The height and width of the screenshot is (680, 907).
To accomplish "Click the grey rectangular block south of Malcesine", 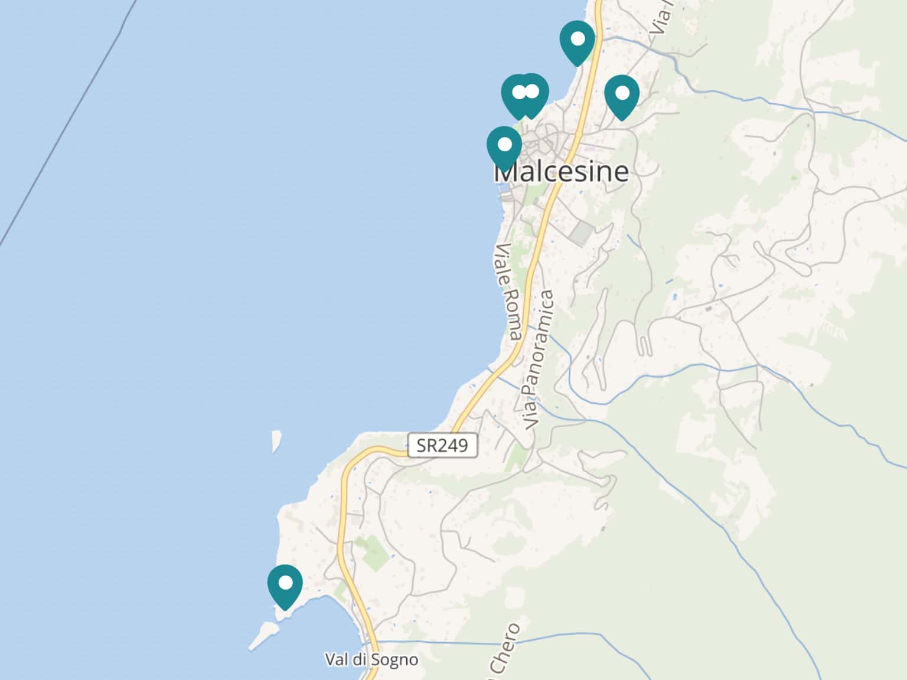I will (x=582, y=234).
